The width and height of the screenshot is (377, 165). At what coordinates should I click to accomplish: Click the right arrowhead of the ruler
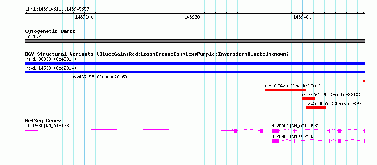(x=364, y=13)
